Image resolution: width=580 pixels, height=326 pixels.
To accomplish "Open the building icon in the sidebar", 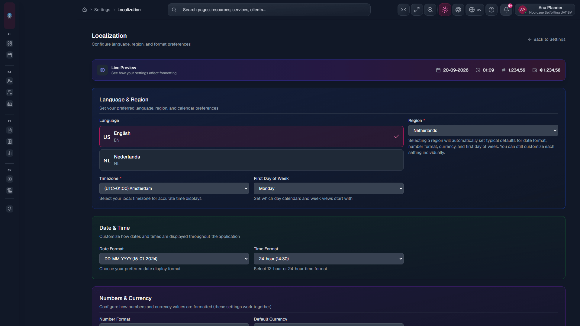I will tap(10, 104).
